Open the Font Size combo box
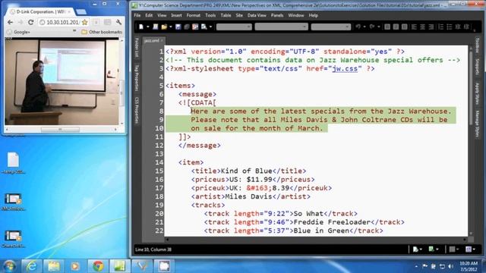Image resolution: width=486 pixels, height=273 pixels. tap(331, 27)
